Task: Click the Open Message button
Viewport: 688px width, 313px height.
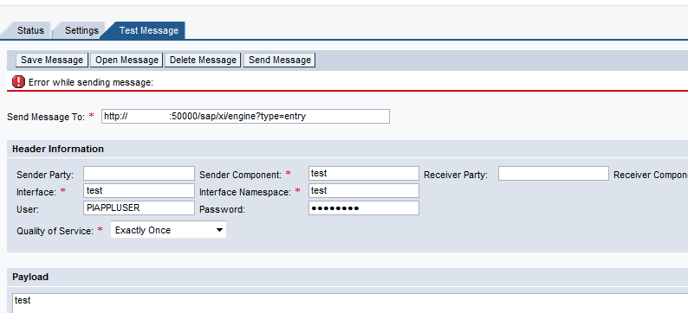Action: pos(127,60)
